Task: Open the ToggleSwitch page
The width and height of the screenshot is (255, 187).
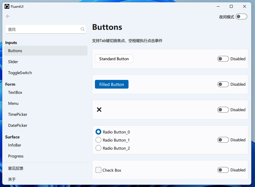Action: coord(46,73)
